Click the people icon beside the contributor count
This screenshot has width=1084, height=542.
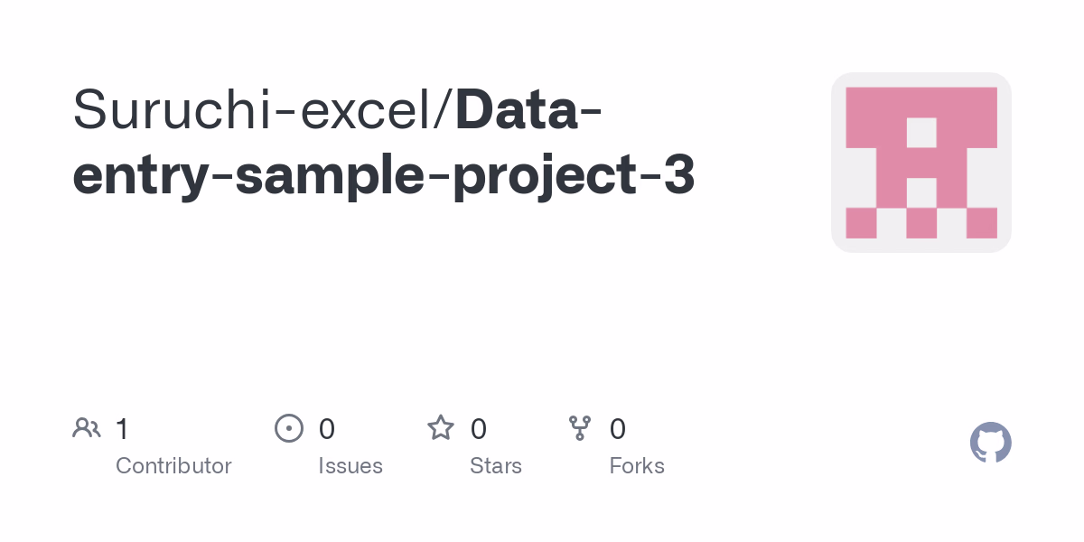[x=87, y=428]
